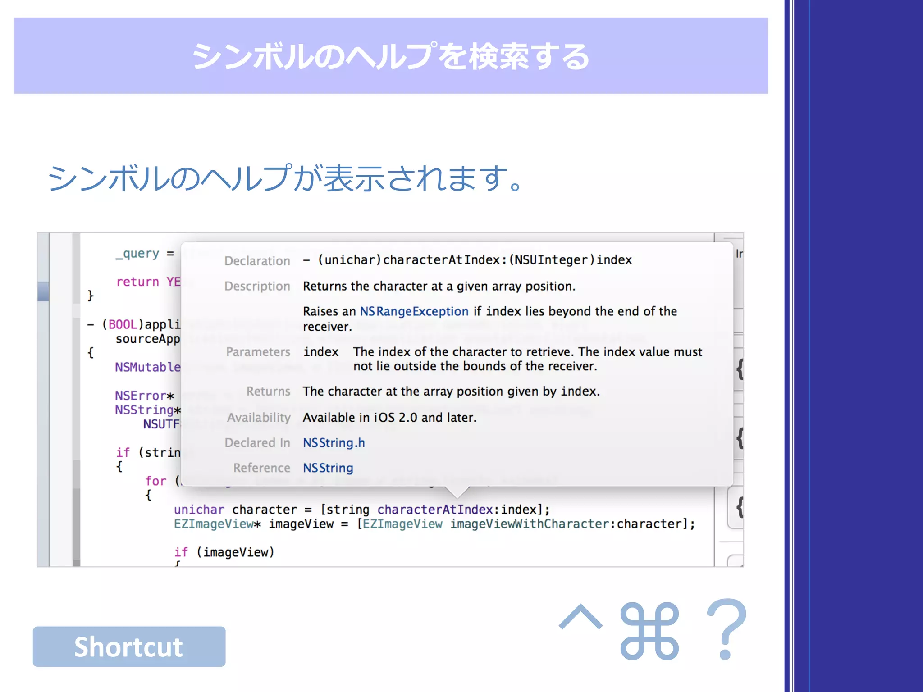Click the 'return' keyword in the editor
The width and height of the screenshot is (923, 692).
pos(137,282)
